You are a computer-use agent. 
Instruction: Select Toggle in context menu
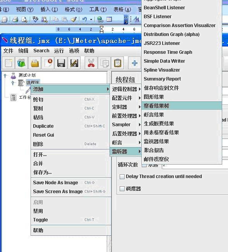(x=70, y=220)
